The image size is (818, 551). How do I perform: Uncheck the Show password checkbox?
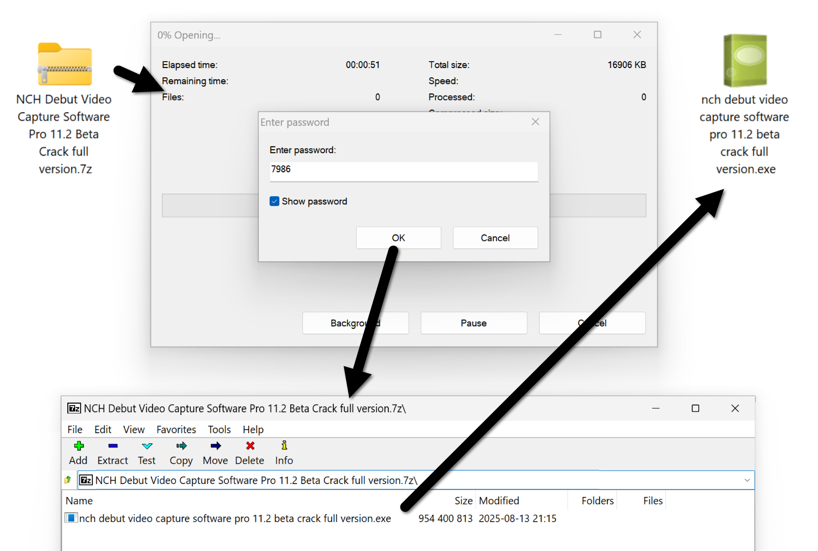point(275,201)
